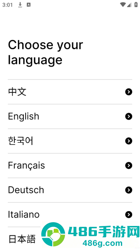Select Français from the language list

tap(70, 166)
